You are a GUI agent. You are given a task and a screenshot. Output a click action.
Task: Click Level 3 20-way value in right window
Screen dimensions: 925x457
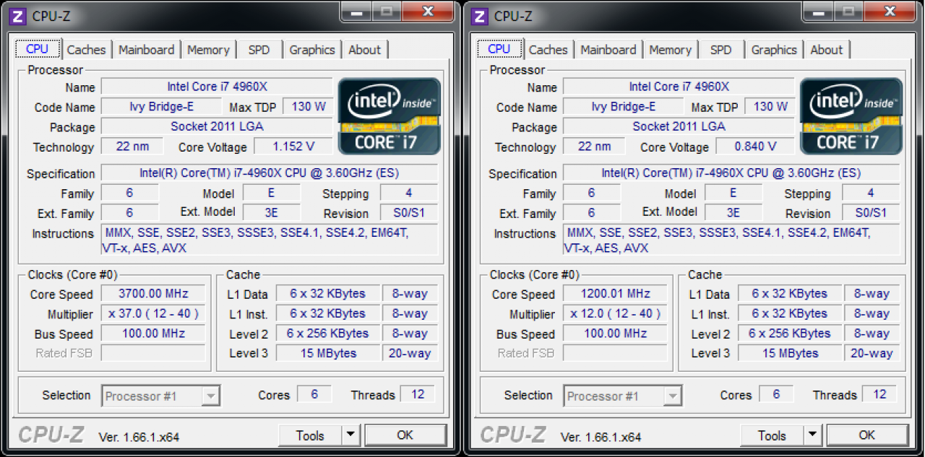click(x=872, y=353)
